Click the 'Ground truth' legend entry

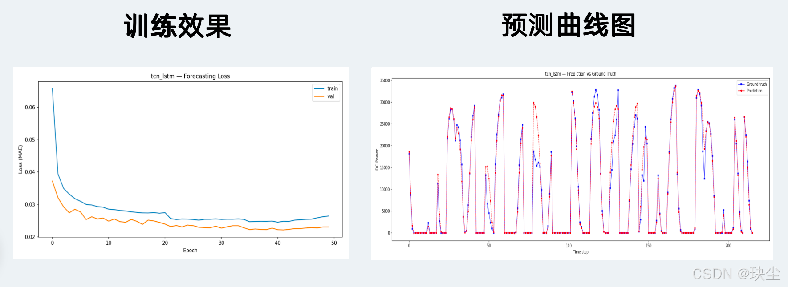[752, 84]
